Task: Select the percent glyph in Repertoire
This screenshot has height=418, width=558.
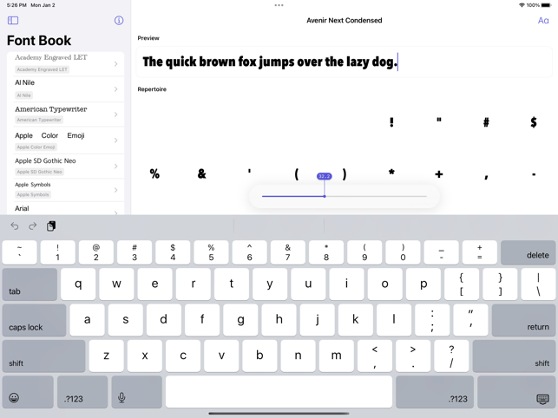Action: coord(154,173)
